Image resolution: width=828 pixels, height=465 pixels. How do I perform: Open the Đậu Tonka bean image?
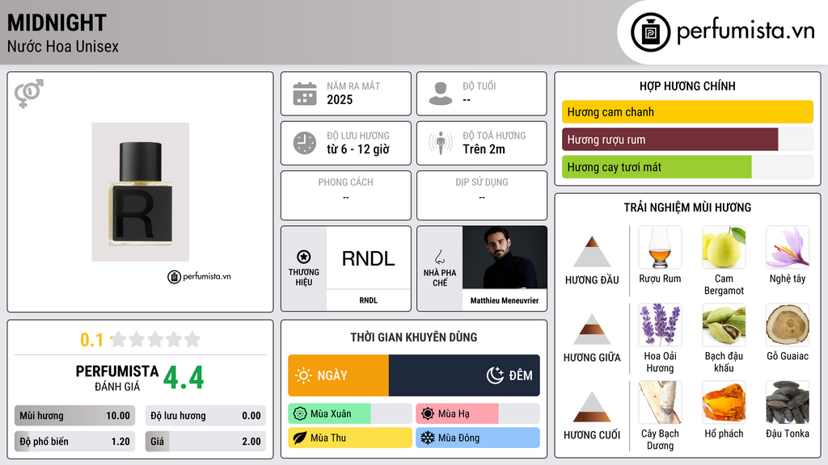pos(788,402)
